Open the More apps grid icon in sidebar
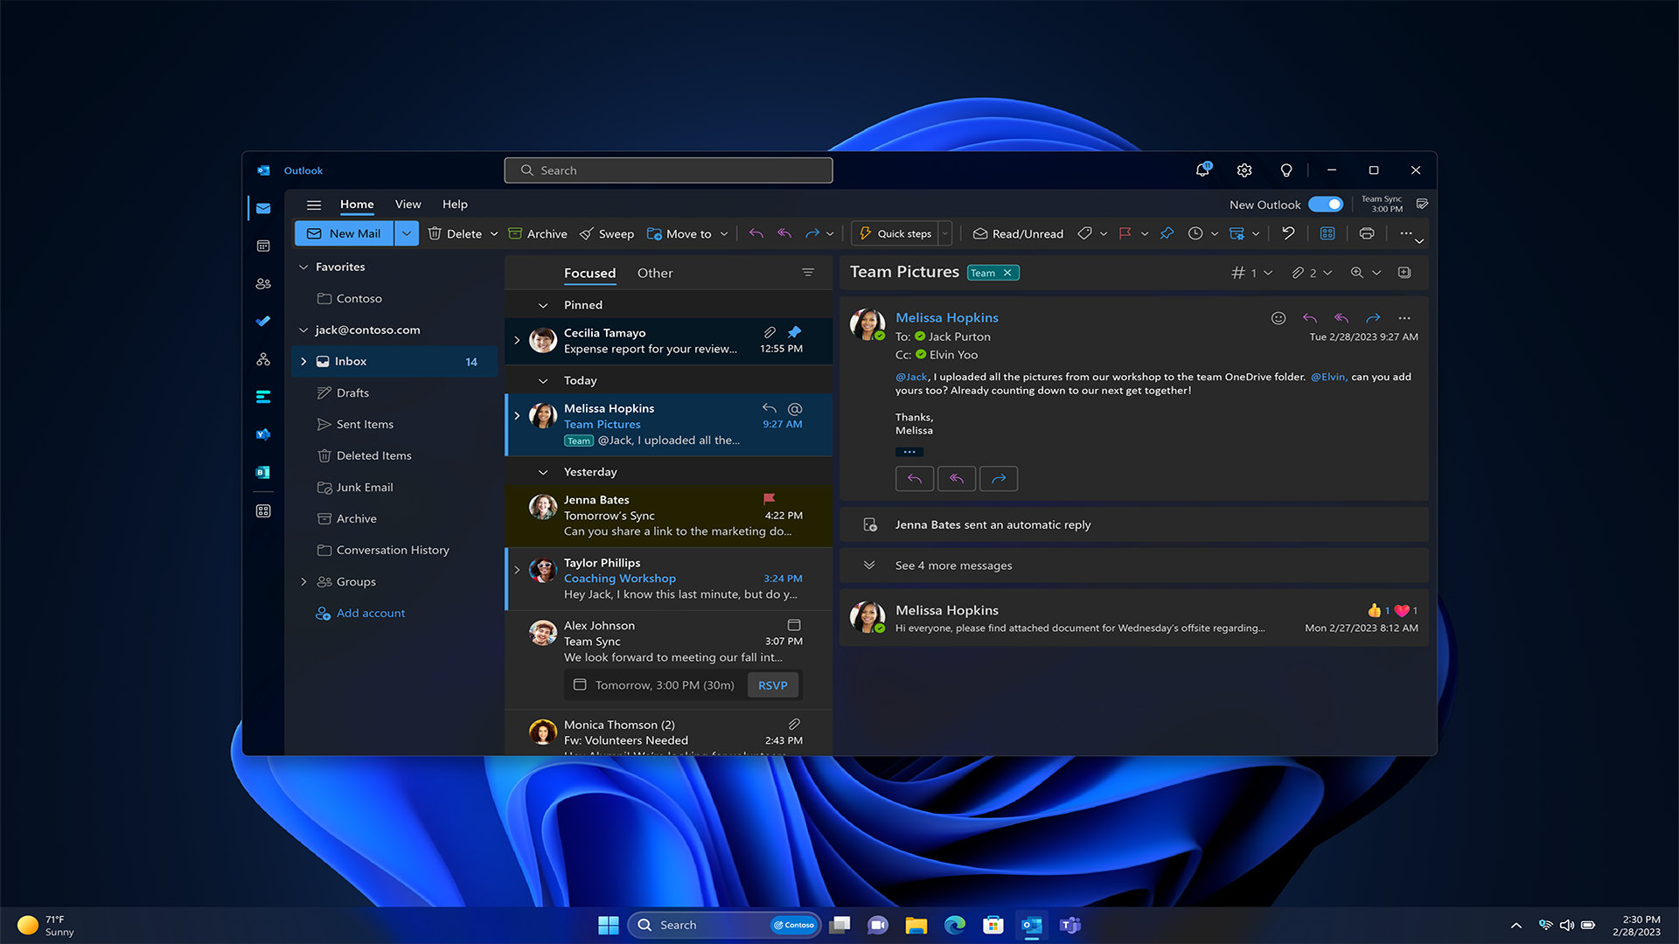The image size is (1679, 944). pos(263,510)
